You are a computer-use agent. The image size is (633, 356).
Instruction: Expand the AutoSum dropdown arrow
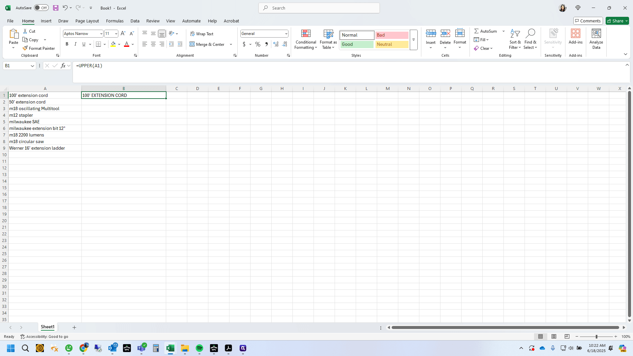coord(503,31)
